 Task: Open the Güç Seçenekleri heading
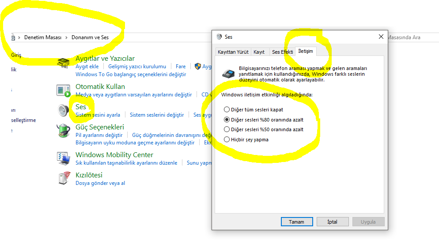[x=100, y=127]
